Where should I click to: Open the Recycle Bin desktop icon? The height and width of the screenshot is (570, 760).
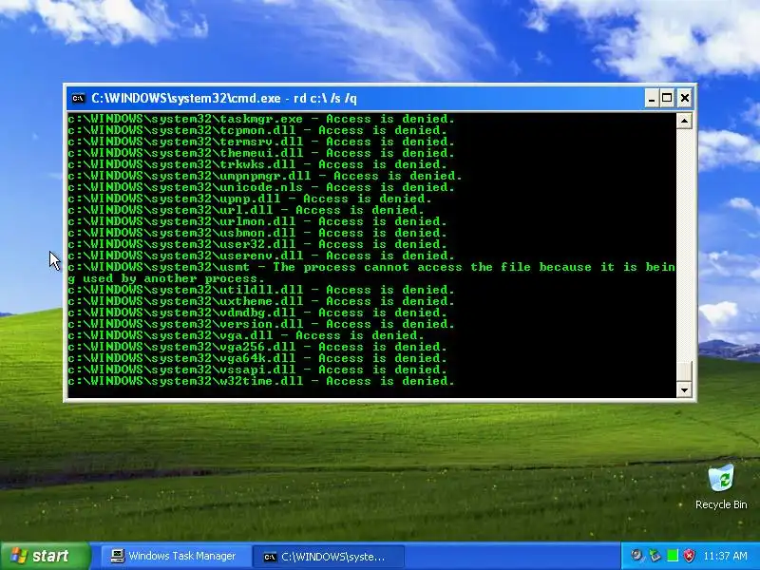click(x=721, y=486)
